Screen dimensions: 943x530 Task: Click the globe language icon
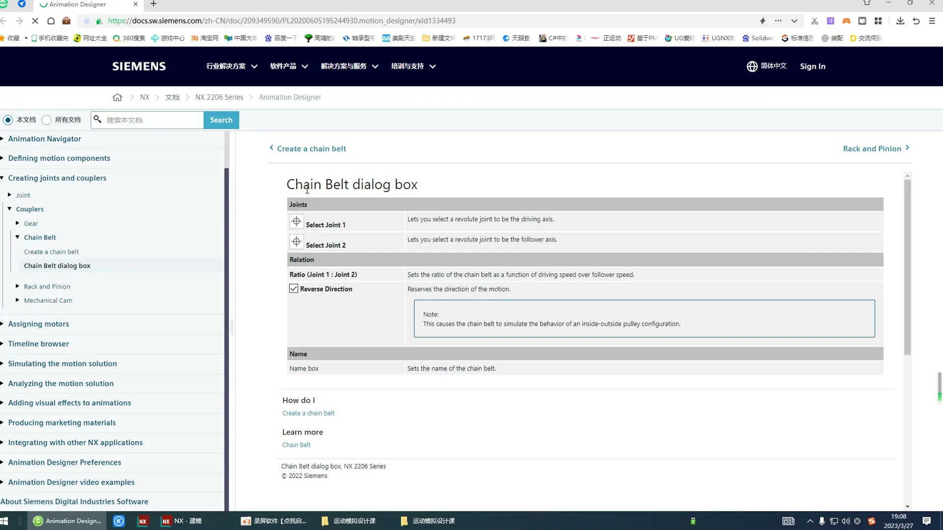pyautogui.click(x=752, y=66)
